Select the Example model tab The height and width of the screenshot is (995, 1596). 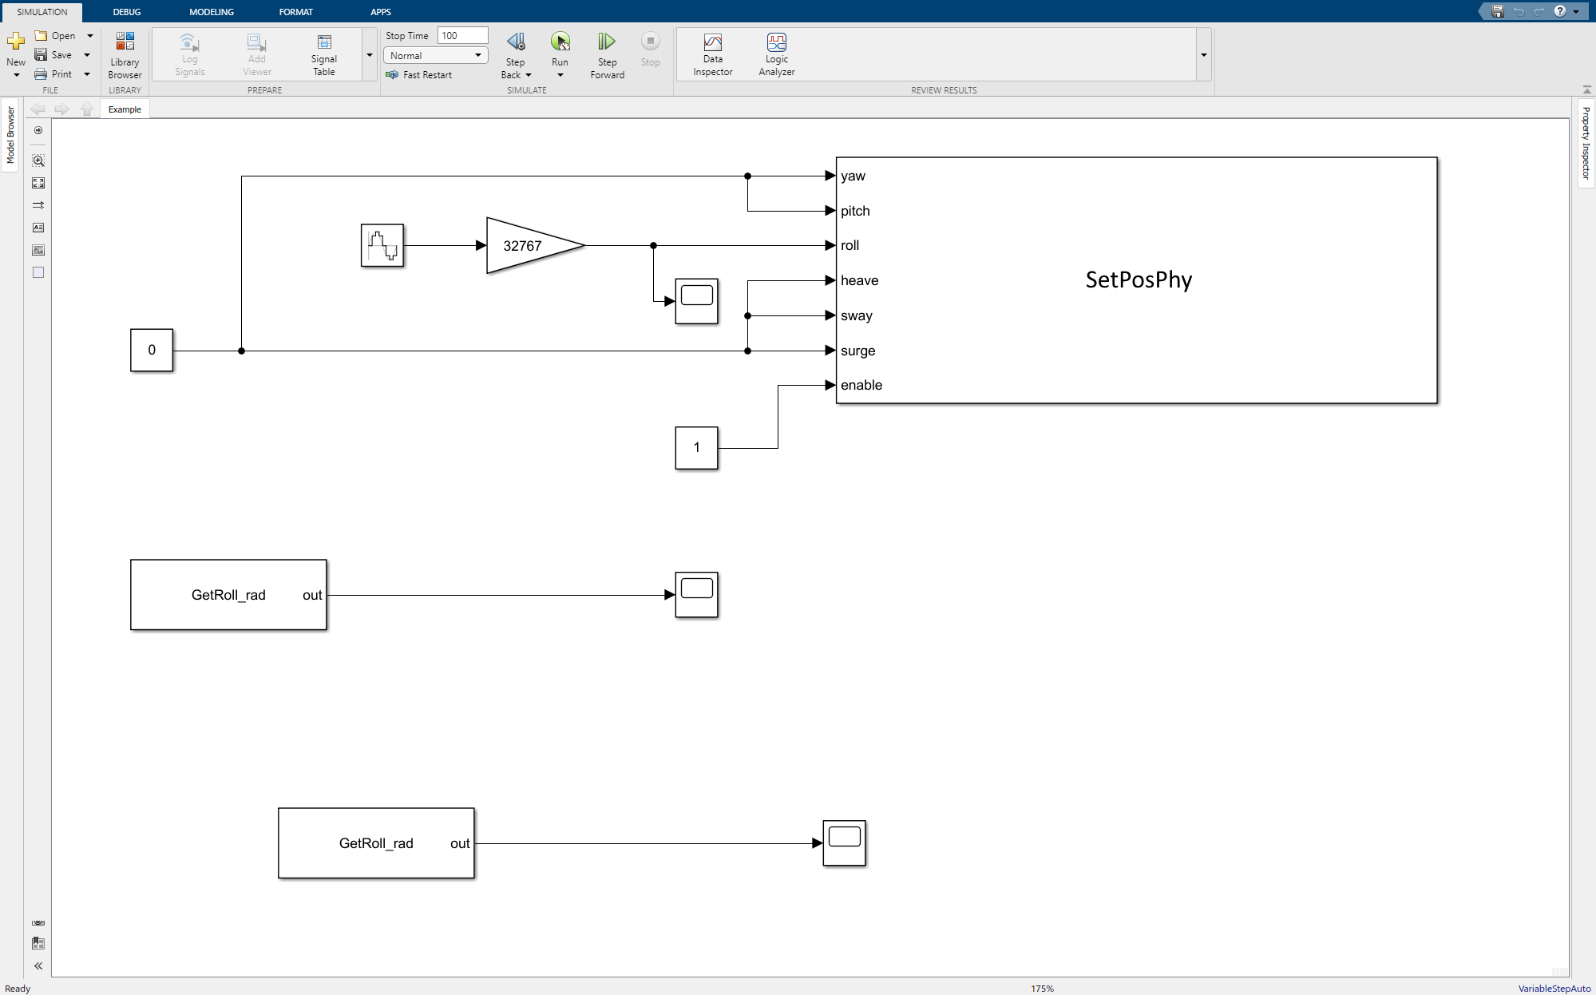(125, 109)
